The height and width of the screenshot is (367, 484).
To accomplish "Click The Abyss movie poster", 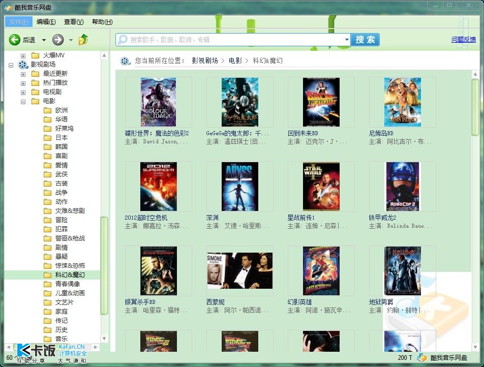I will (240, 187).
